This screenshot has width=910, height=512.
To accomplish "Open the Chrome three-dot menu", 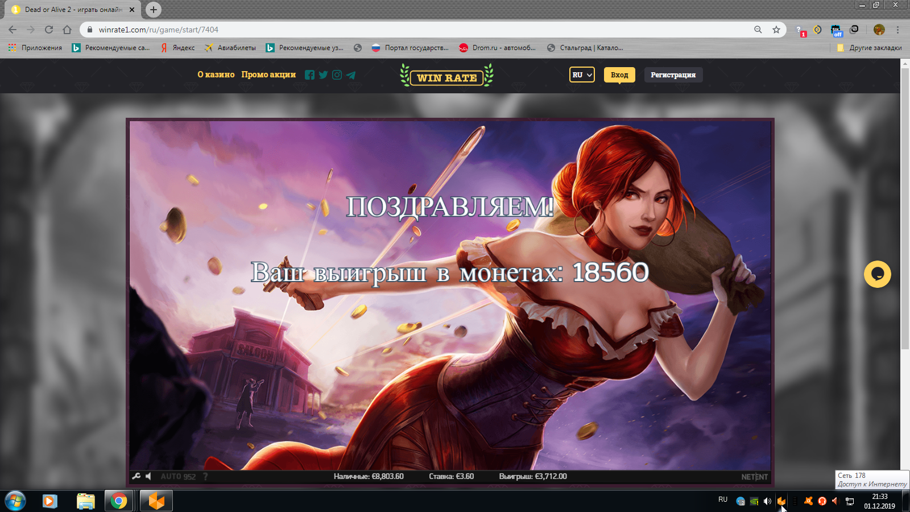I will [898, 30].
